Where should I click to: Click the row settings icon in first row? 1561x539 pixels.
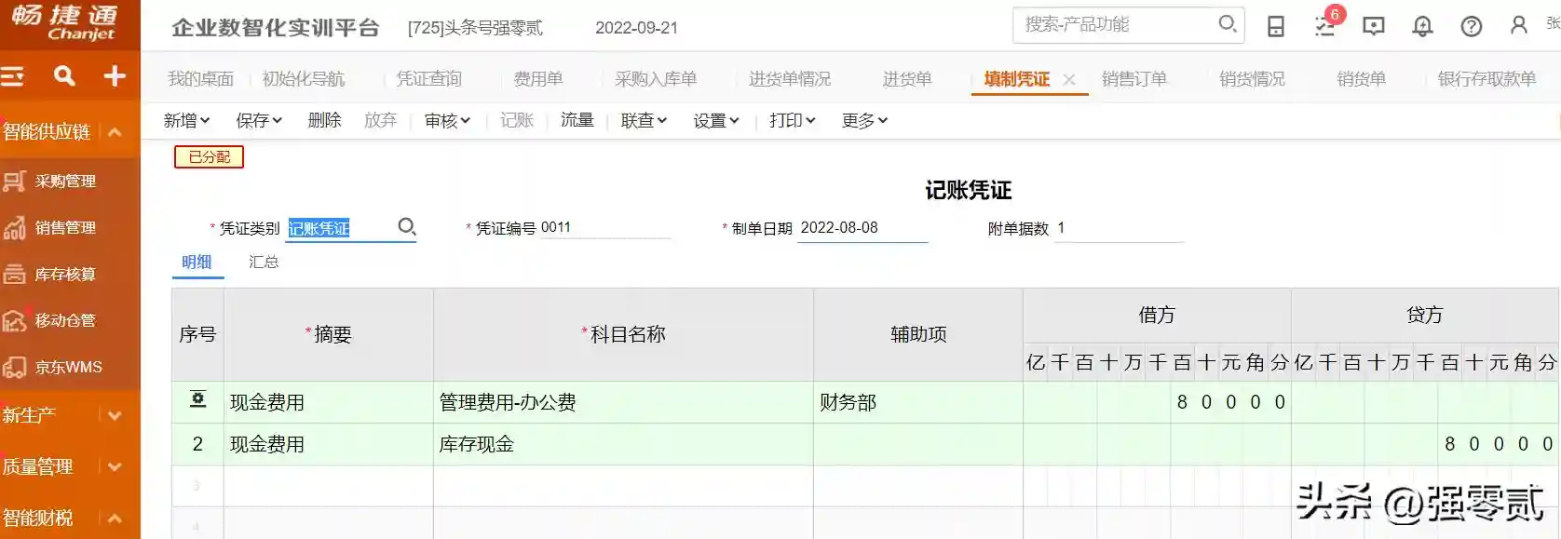pyautogui.click(x=197, y=400)
